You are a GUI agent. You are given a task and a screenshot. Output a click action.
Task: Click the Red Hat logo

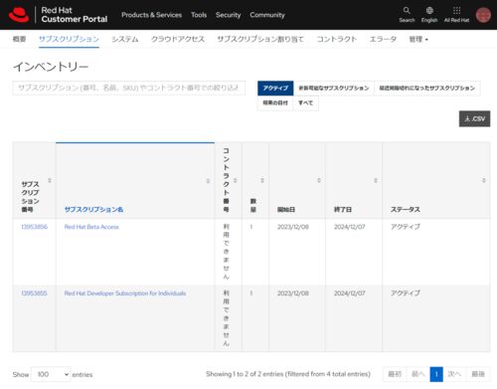pyautogui.click(x=19, y=15)
